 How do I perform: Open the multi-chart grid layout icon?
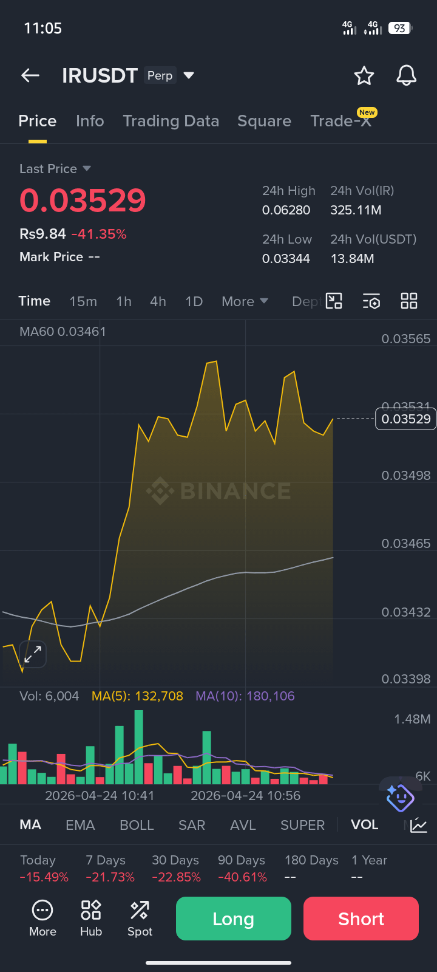point(409,301)
